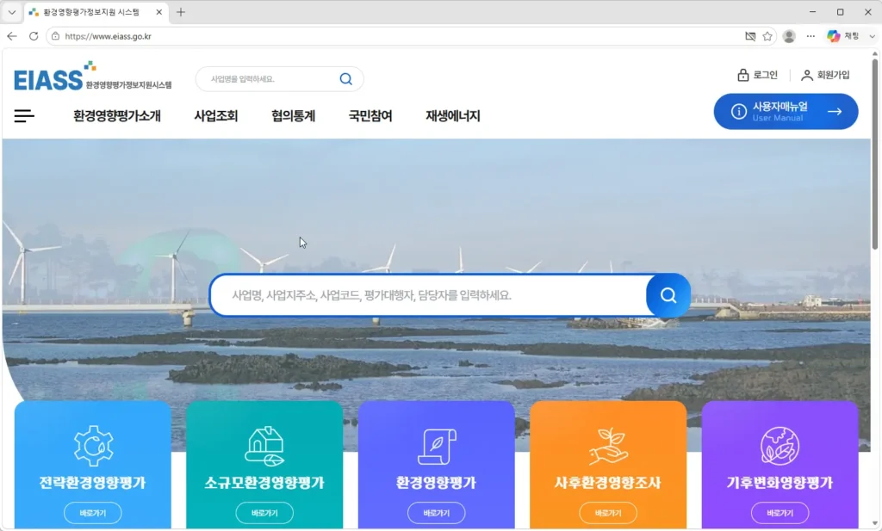Viewport: 882px width, 531px height.
Task: Open the 협의통계 menu
Action: tap(293, 115)
